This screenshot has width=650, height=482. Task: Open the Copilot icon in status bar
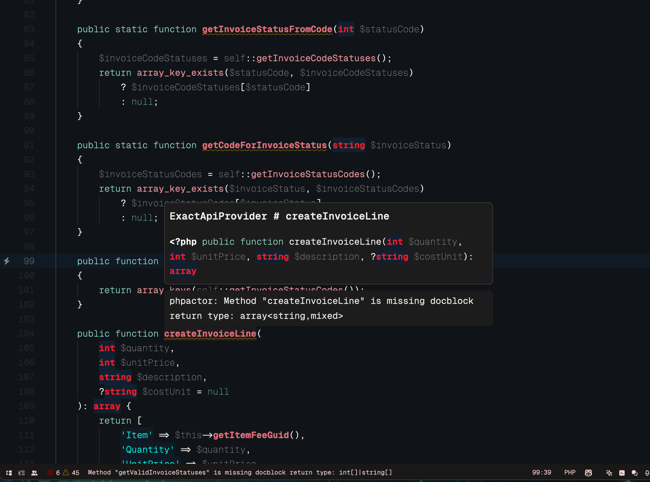point(588,473)
